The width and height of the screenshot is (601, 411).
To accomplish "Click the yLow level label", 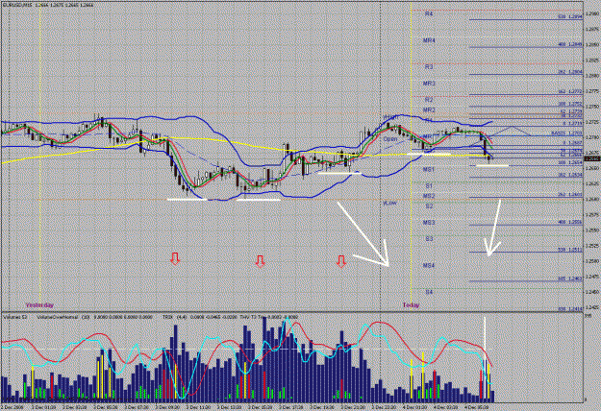I will point(390,204).
